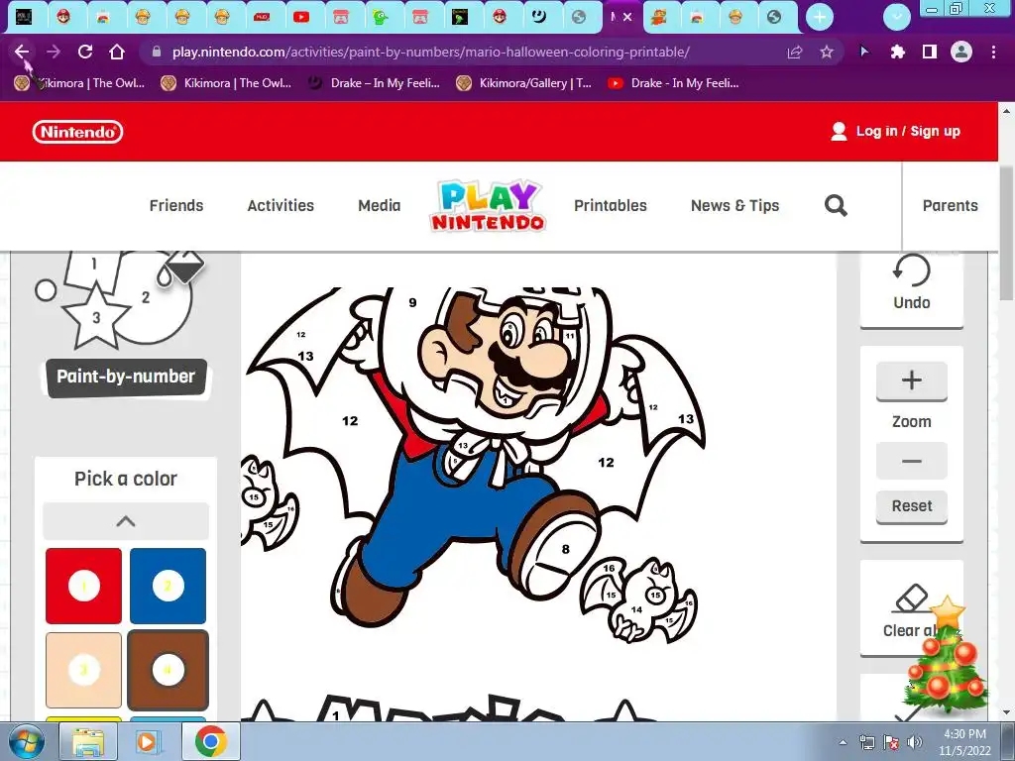Close the active Mario coloring tab

tap(627, 17)
